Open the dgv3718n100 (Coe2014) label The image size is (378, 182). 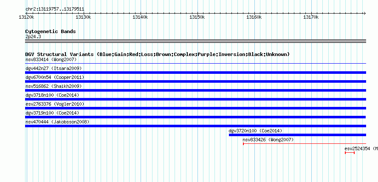(52, 95)
